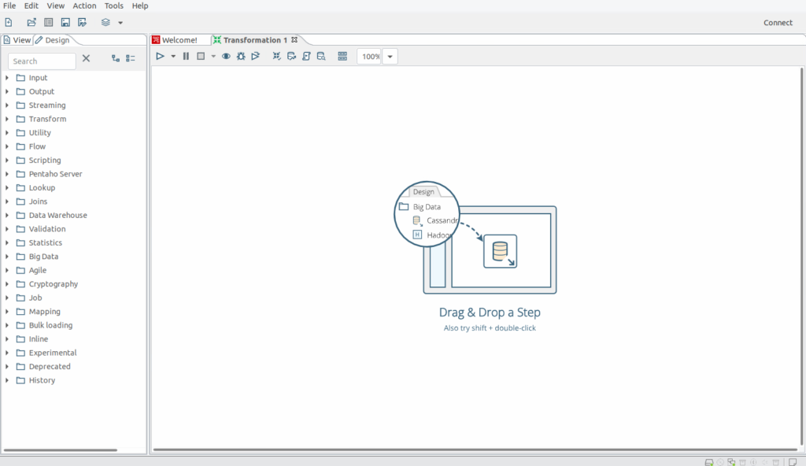Run the transformation
Image resolution: width=806 pixels, height=466 pixels.
click(x=160, y=56)
